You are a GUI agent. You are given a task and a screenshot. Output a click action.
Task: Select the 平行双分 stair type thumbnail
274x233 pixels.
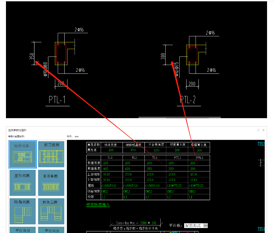(23, 230)
